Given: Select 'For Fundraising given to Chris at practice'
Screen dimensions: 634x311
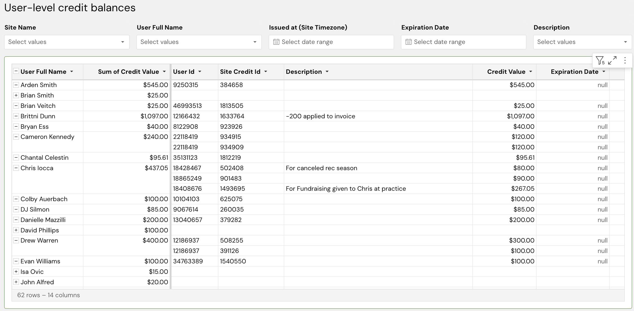Looking at the screenshot, I should click(x=378, y=188).
